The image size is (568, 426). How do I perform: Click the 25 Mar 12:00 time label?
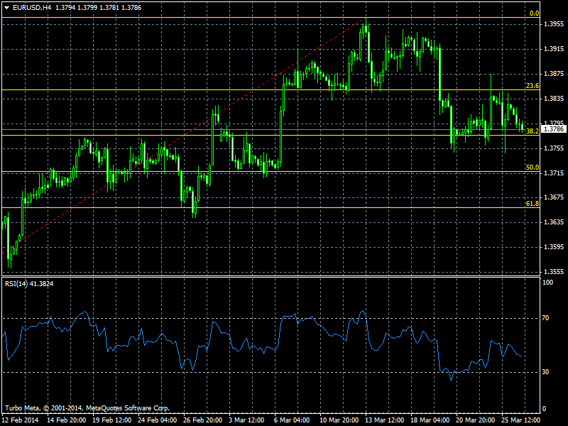pos(520,420)
